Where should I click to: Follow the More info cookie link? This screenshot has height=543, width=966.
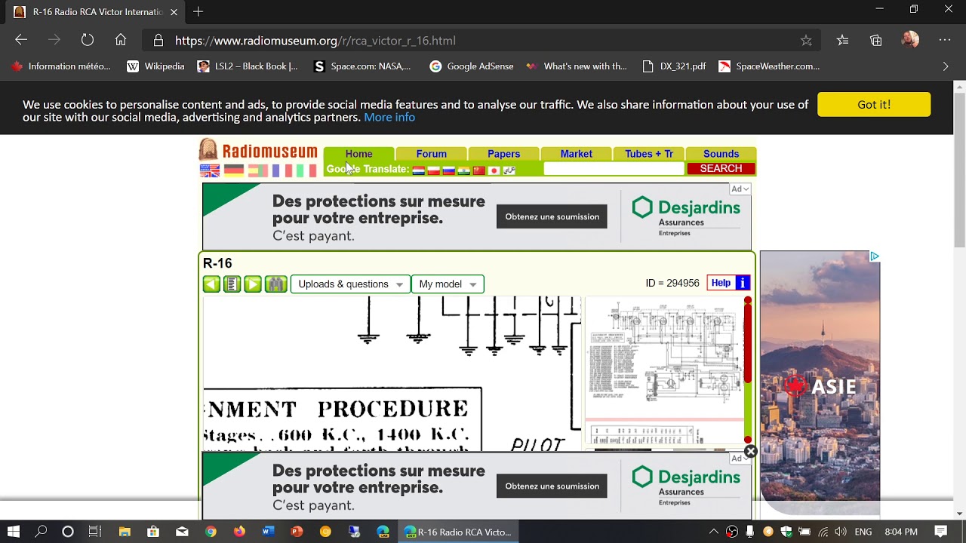389,118
